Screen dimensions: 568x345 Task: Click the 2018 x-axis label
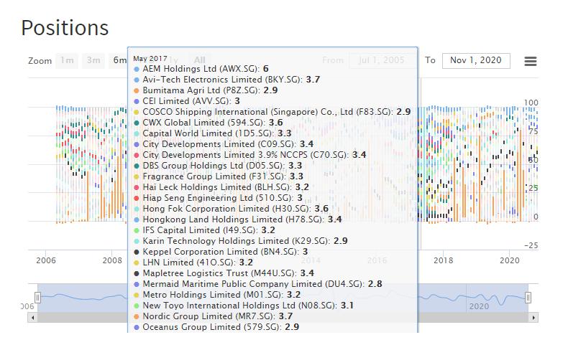[x=444, y=260]
